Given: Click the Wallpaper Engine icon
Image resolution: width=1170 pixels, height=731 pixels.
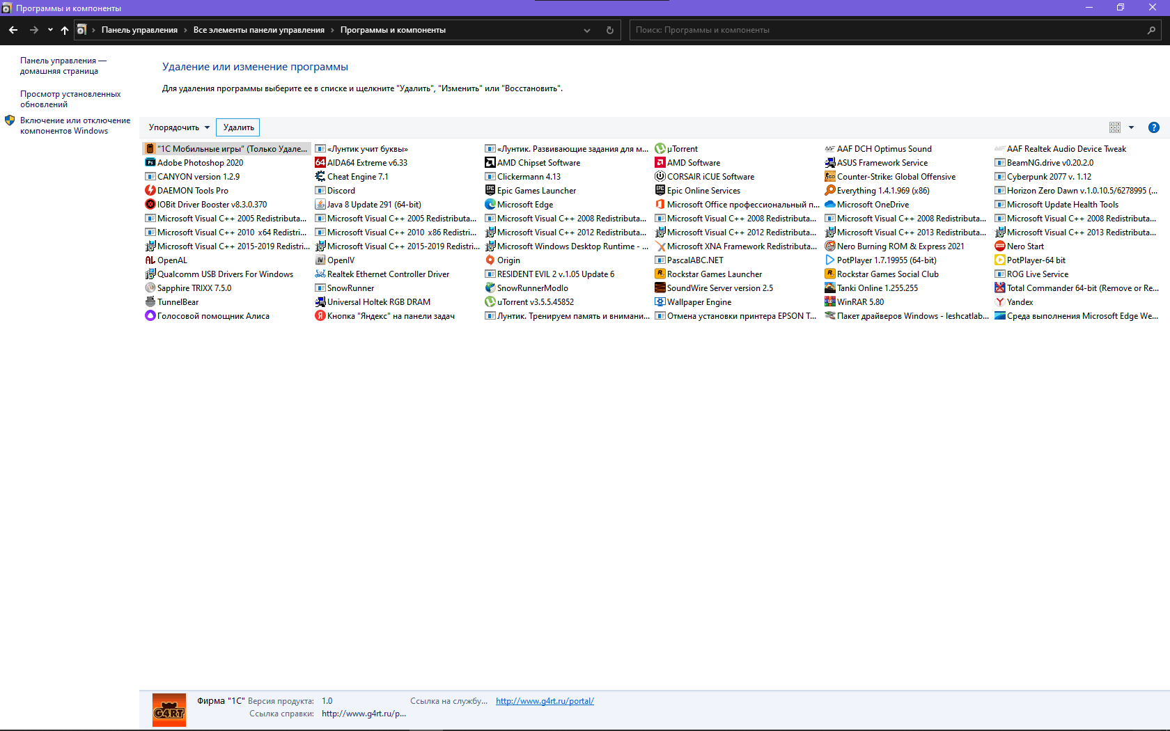Looking at the screenshot, I should (660, 302).
